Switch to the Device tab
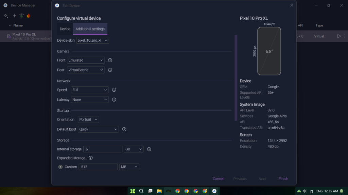Viewport: 348px width, 195px height. pyautogui.click(x=65, y=29)
